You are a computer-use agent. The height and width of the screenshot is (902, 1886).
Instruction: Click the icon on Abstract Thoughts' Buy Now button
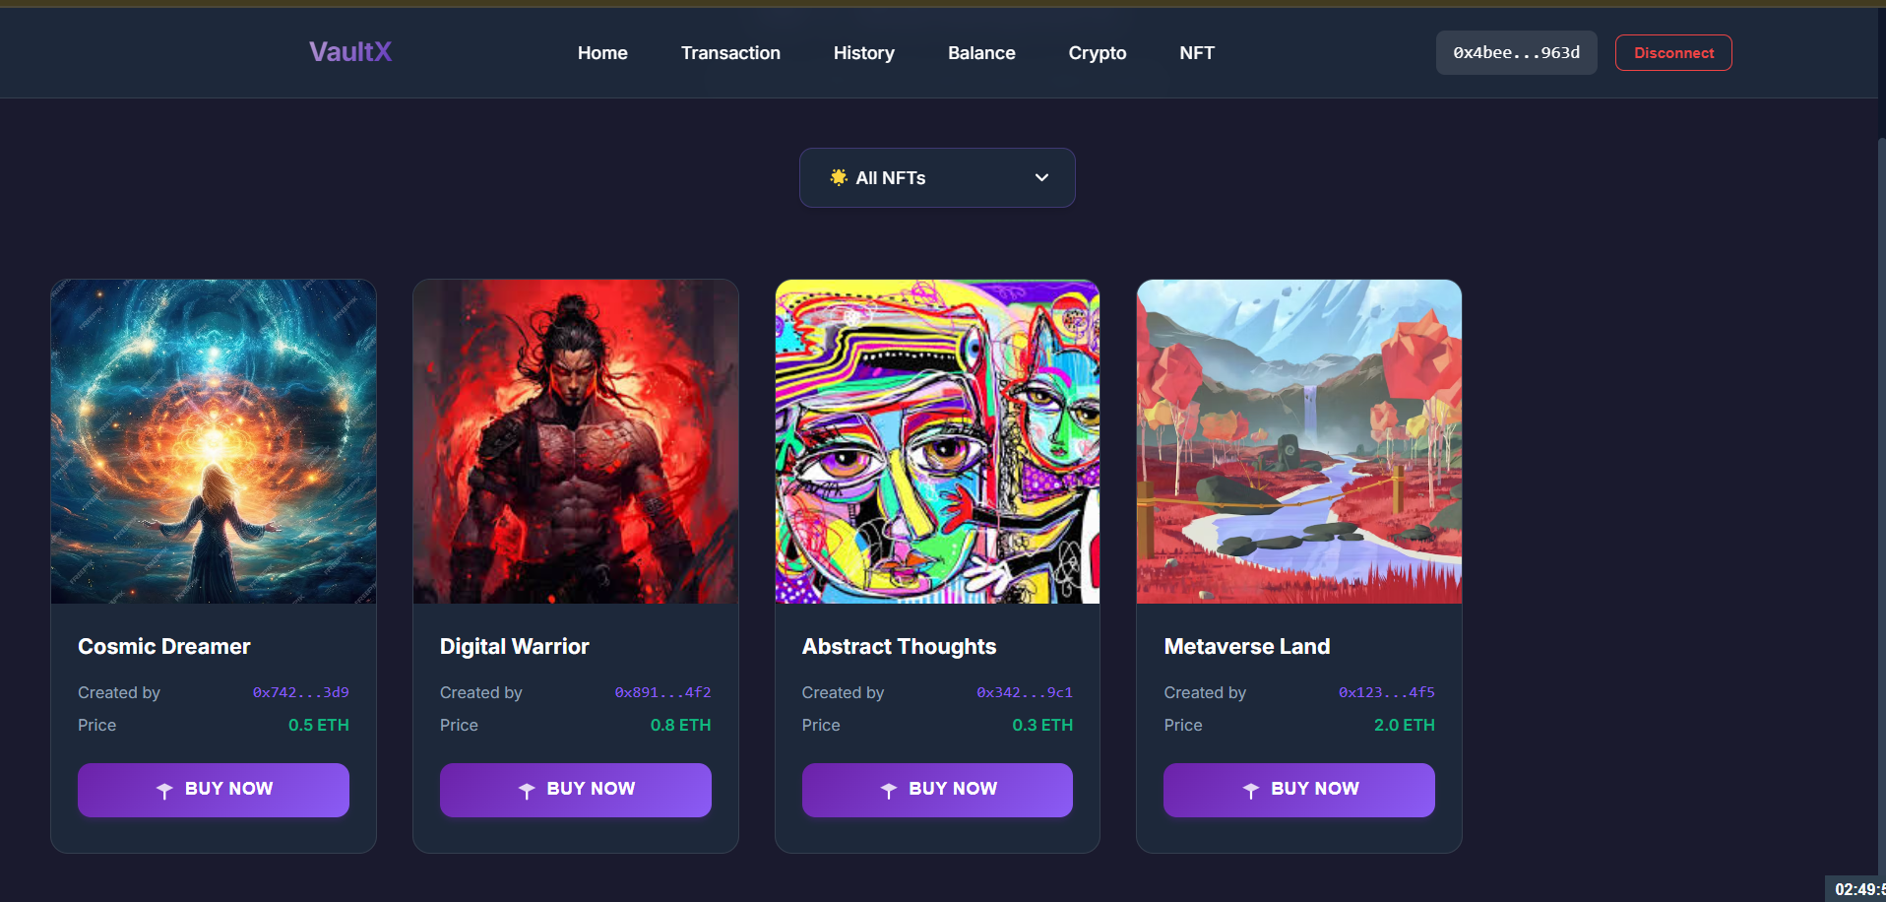[889, 790]
